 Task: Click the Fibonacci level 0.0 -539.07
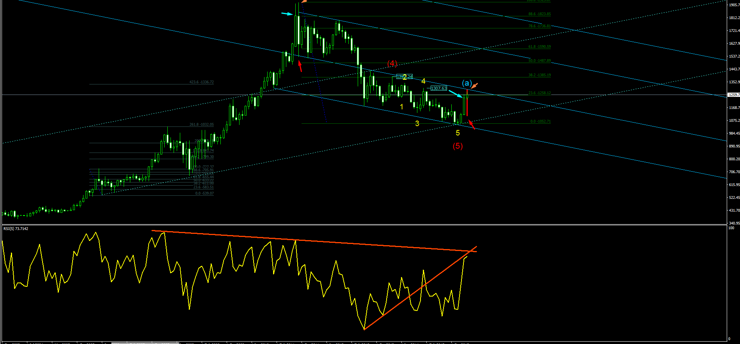204,193
